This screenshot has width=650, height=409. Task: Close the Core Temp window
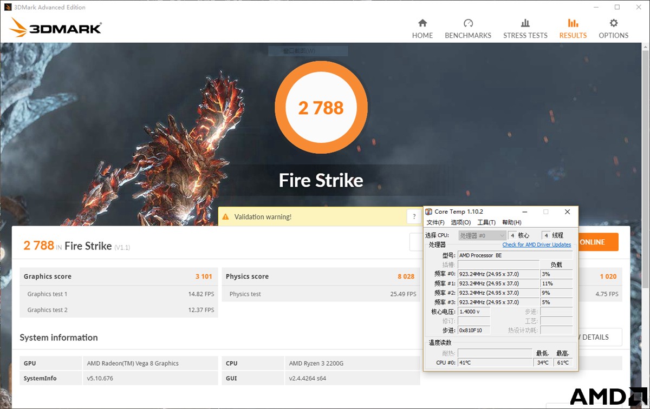[x=567, y=212]
